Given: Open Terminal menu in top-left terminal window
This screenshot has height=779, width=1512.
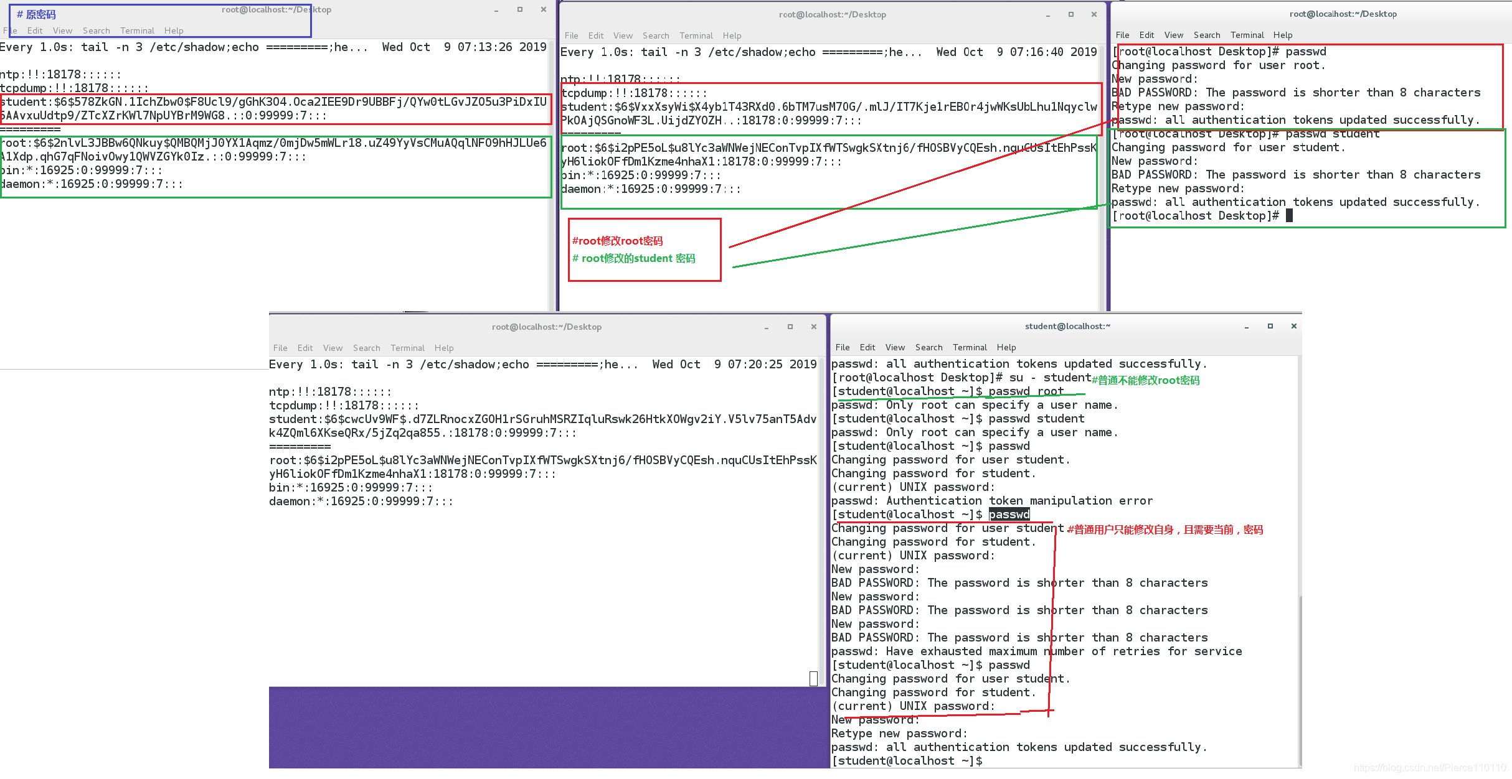Looking at the screenshot, I should tap(137, 30).
